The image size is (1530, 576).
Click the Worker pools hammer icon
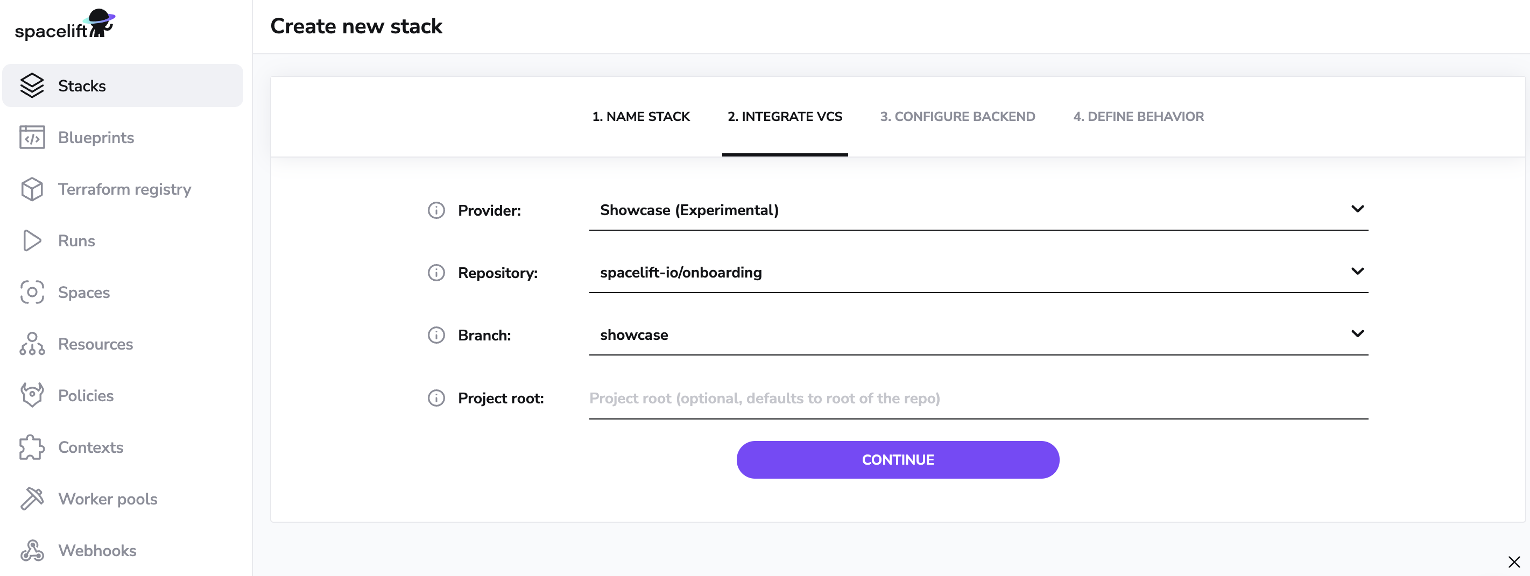pyautogui.click(x=32, y=499)
